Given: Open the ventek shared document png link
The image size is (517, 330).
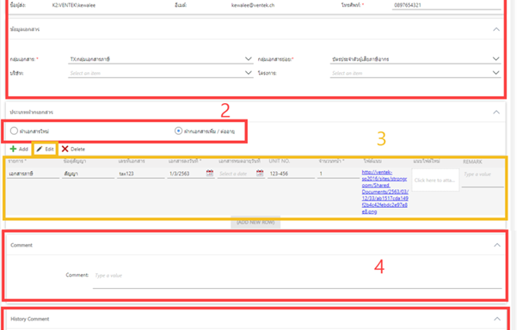Looking at the screenshot, I should point(385,192).
